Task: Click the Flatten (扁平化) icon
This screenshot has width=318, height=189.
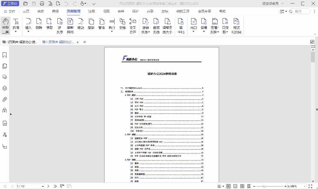Action: [181, 25]
